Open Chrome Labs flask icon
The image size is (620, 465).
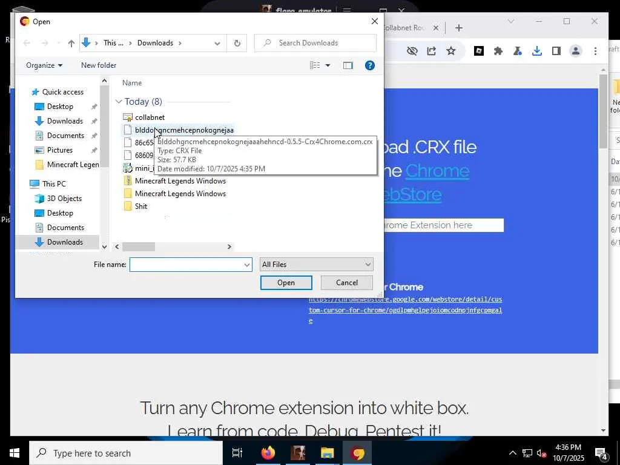click(x=517, y=51)
